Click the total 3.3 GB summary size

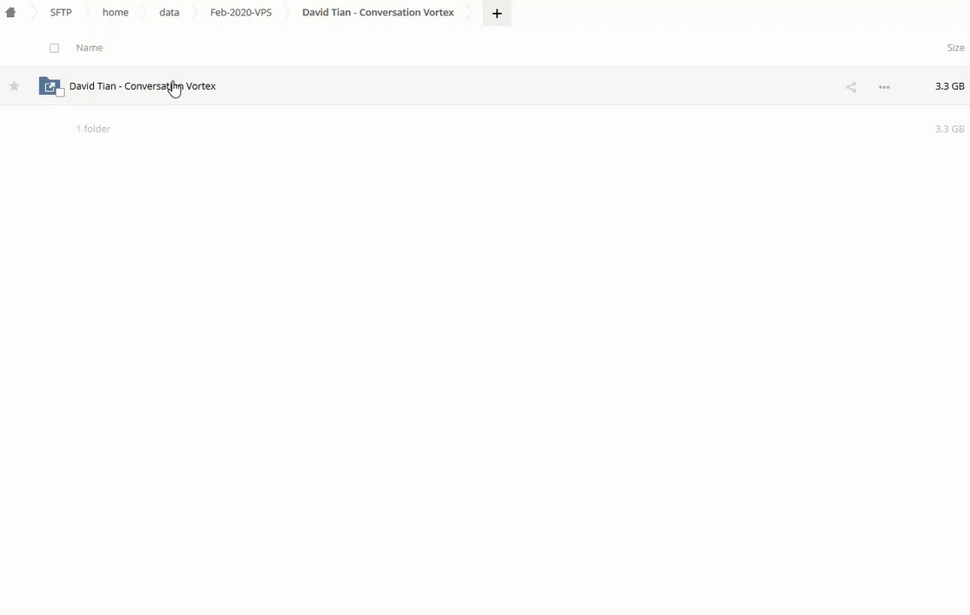[x=949, y=129]
